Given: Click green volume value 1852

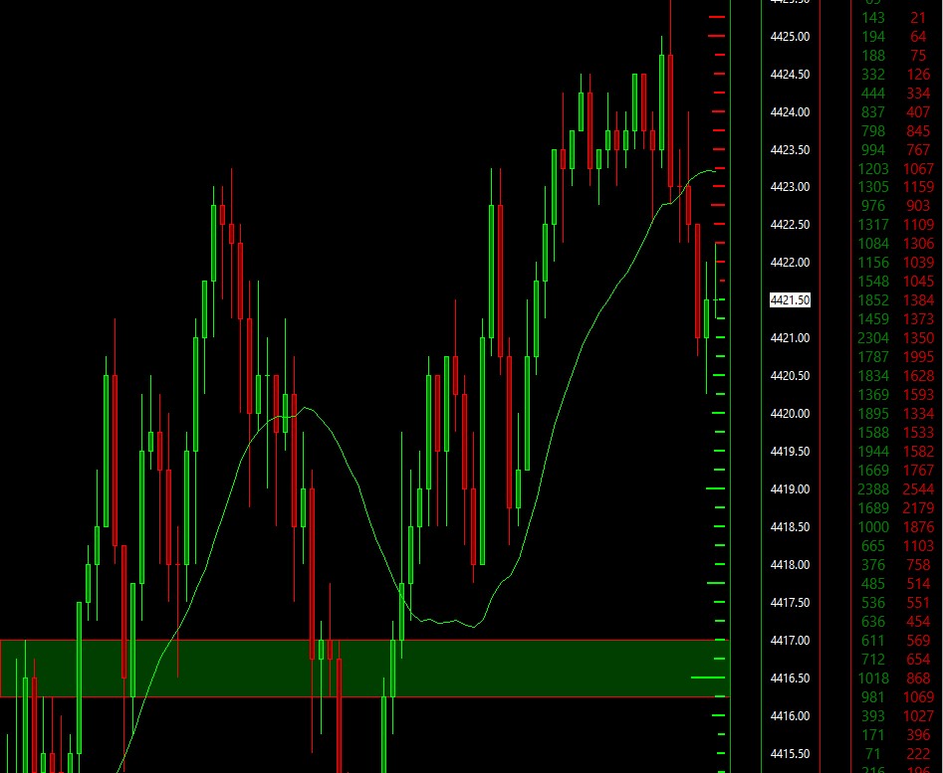Looking at the screenshot, I should pyautogui.click(x=873, y=300).
